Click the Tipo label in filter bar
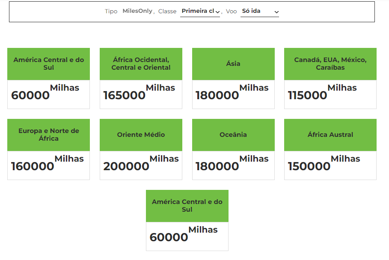The image size is (389, 260). tap(111, 12)
